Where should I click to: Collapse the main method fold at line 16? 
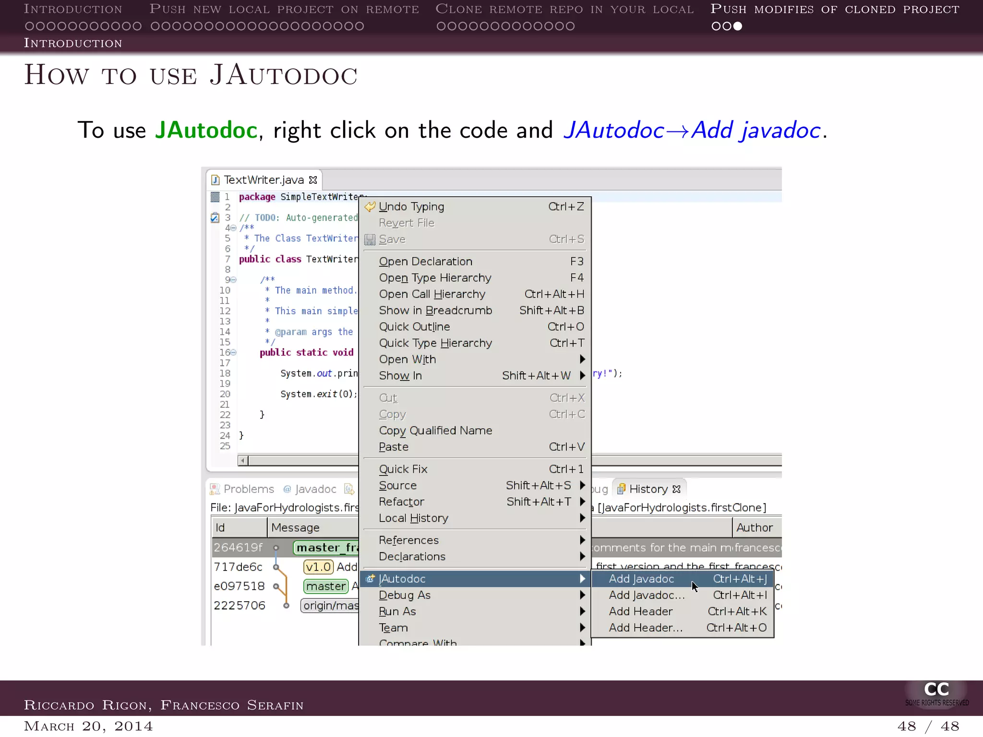pyautogui.click(x=234, y=352)
